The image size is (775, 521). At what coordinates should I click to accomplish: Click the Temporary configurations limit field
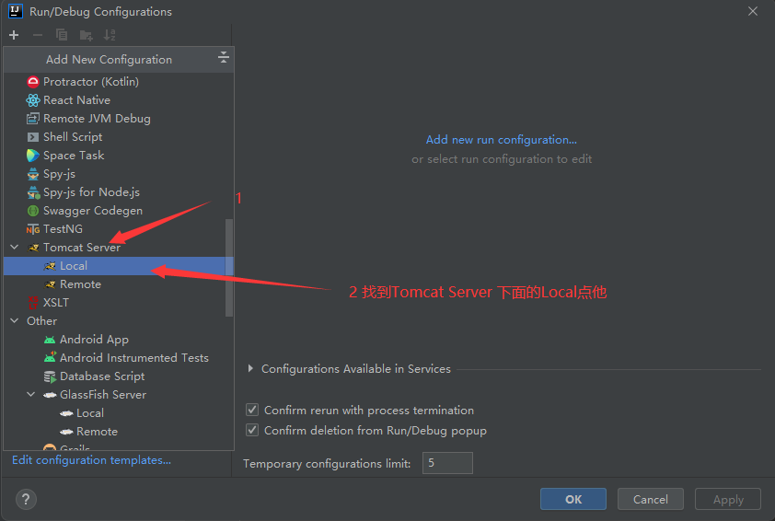point(447,463)
